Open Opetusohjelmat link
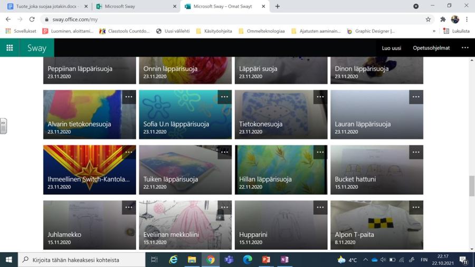475x267 pixels. click(x=431, y=48)
